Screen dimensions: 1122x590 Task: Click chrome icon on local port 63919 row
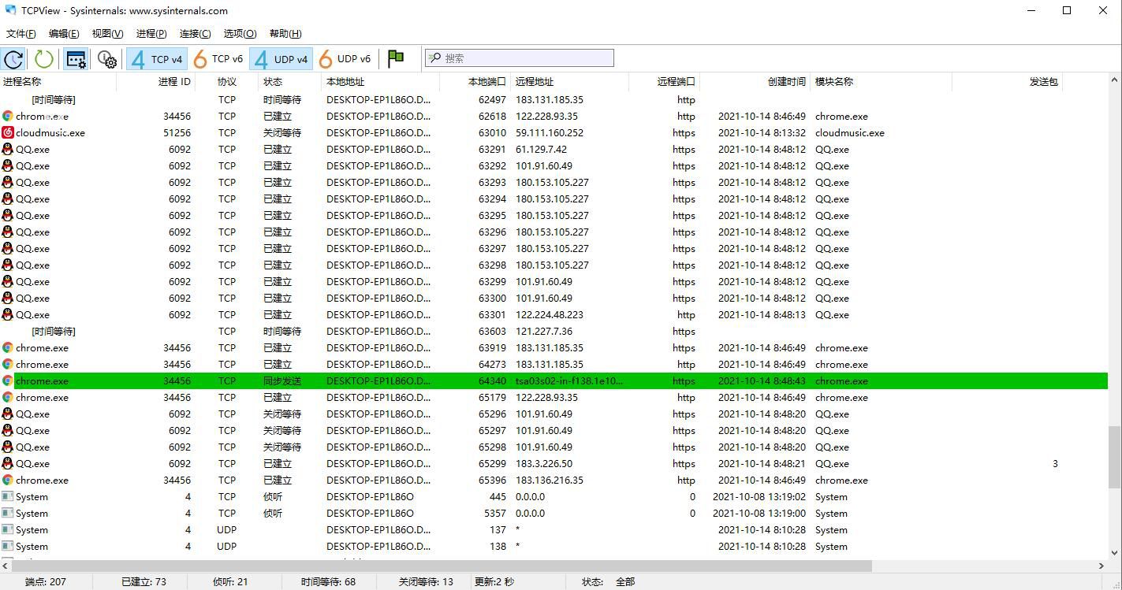[x=8, y=348]
